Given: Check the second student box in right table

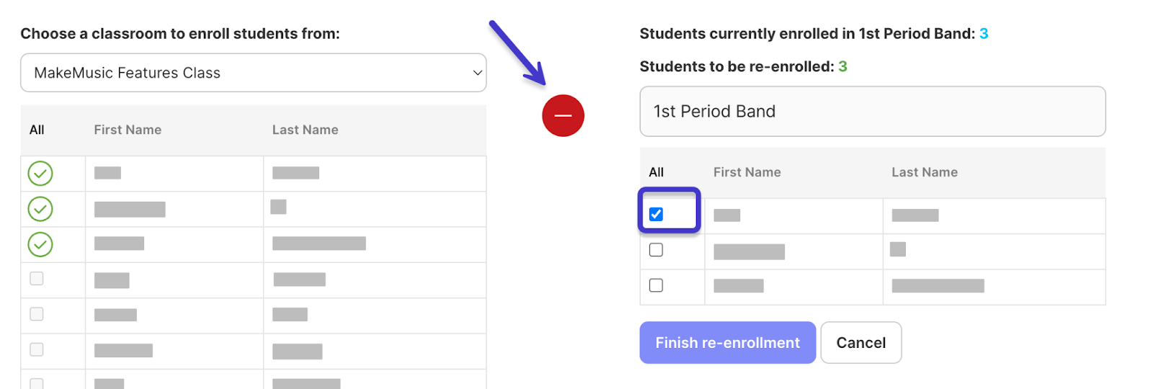Looking at the screenshot, I should pos(656,250).
